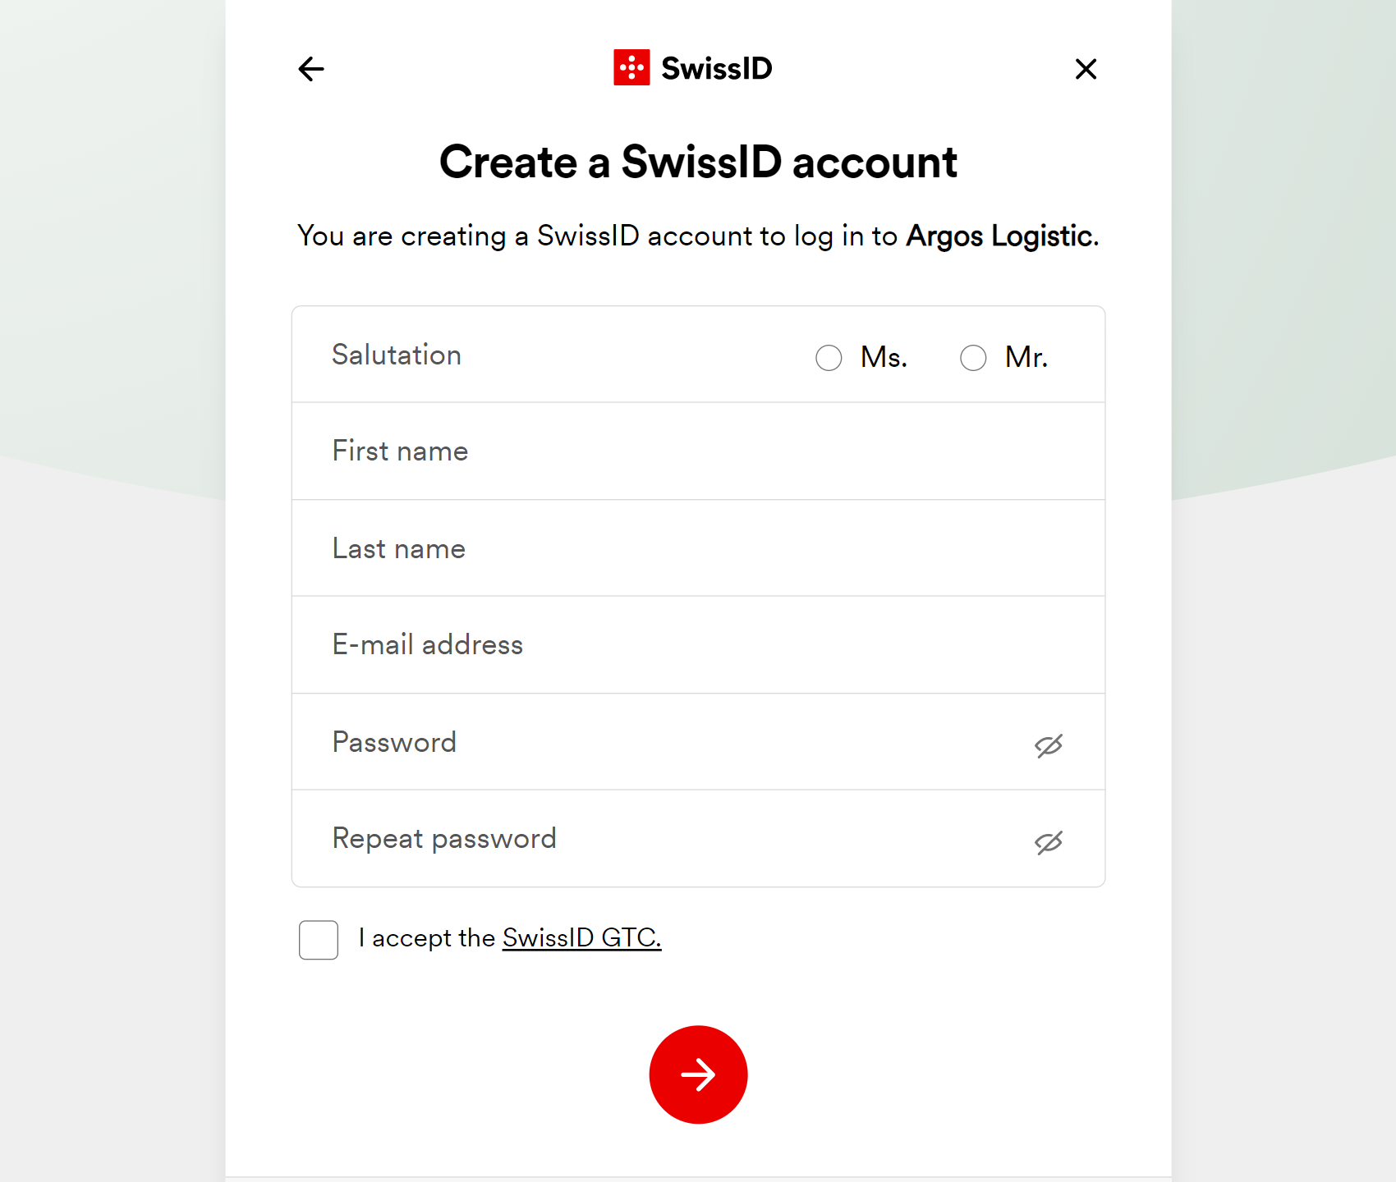1396x1182 pixels.
Task: Submit with the red arrow button
Action: coord(698,1074)
